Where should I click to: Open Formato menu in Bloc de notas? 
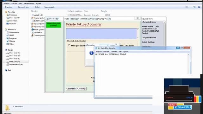(x=114, y=52)
